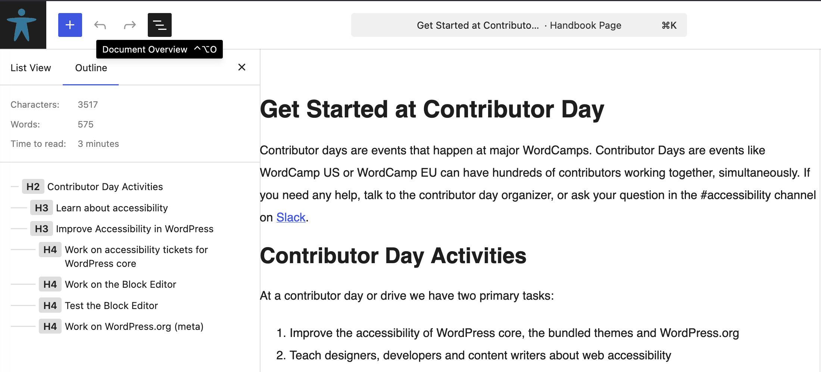Select outline entry Improve Accessibility in WordPress

coord(134,228)
